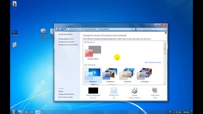Apply the Landscapes theme
This screenshot has width=203, height=114.
[145, 75]
